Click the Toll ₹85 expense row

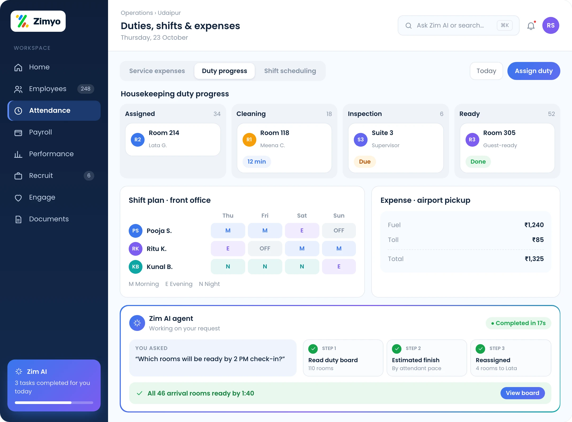[466, 240]
